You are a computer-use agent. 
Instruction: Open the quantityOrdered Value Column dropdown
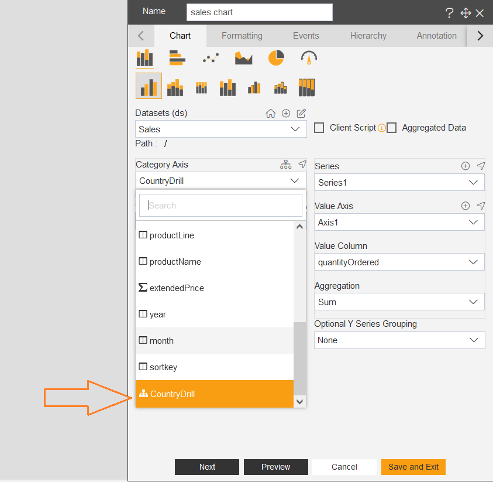[x=399, y=262]
